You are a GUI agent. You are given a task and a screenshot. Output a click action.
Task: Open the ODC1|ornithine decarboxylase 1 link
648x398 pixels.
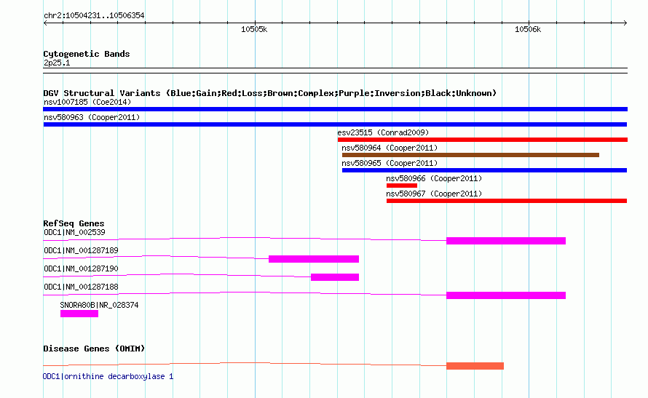pos(108,376)
